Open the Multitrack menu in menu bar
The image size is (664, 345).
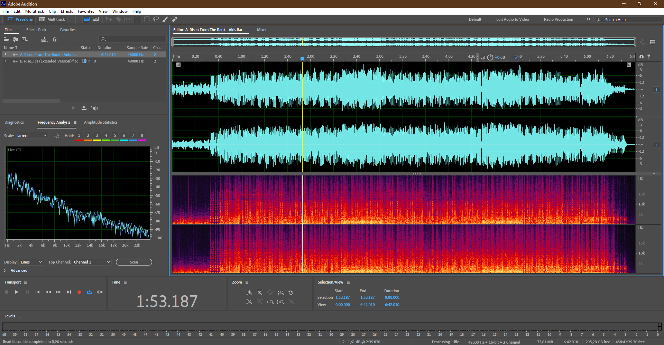[x=35, y=11]
